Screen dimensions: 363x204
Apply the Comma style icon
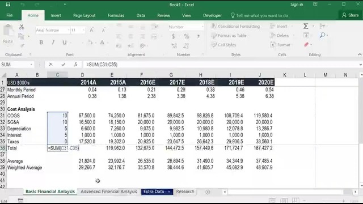coord(199,36)
